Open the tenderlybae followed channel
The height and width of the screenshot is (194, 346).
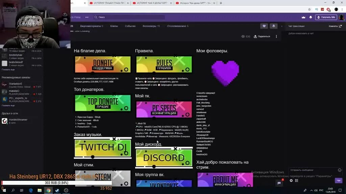pyautogui.click(x=21, y=57)
